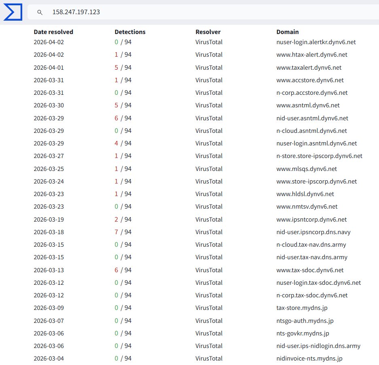Select domain www.mlsqs.dynv6.net
Viewport: 379px width, 365px height.
[307, 169]
